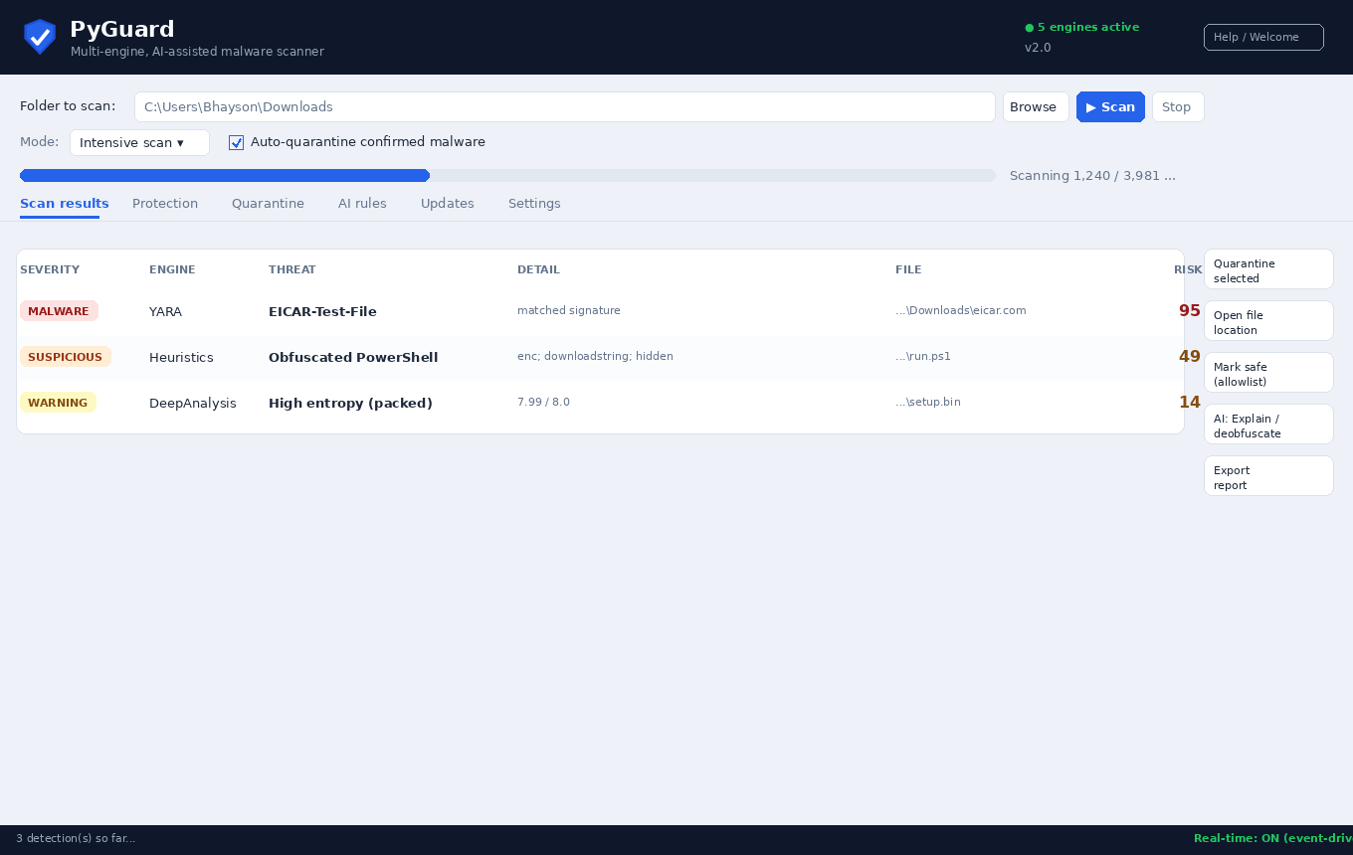Click Open file location button
Image resolution: width=1353 pixels, height=855 pixels.
1268,321
